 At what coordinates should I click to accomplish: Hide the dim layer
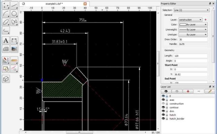pos(163,111)
